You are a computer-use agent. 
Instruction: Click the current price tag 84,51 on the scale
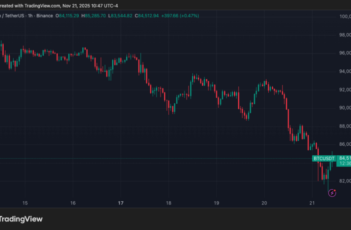click(x=345, y=158)
